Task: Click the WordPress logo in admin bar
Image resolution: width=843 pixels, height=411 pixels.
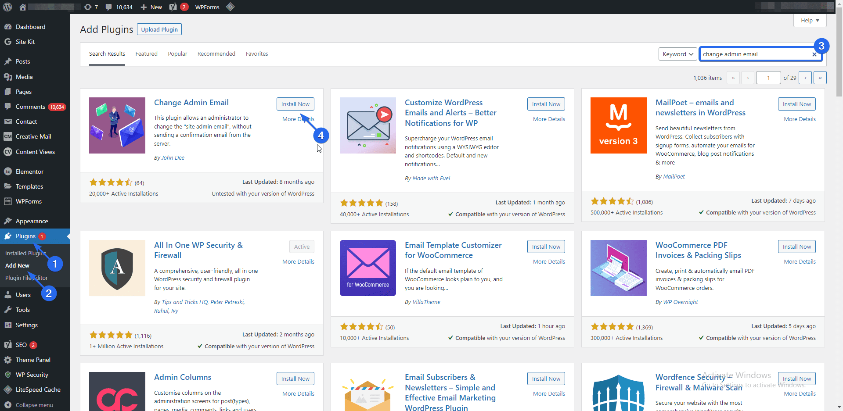Action: coord(7,7)
